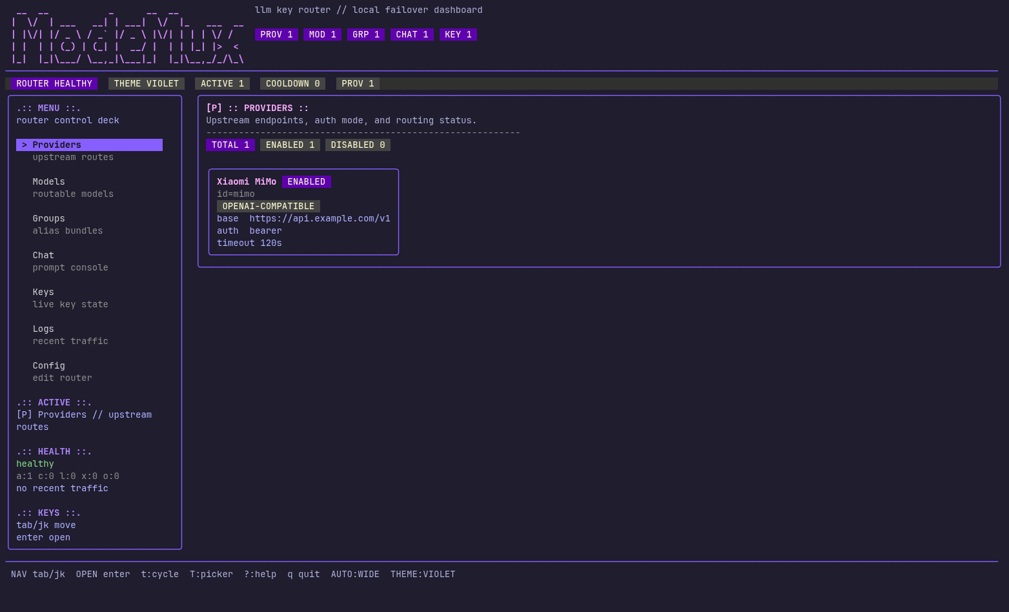Screen dimensions: 1009x612
Task: Click the id=mimo text
Action: pos(236,194)
